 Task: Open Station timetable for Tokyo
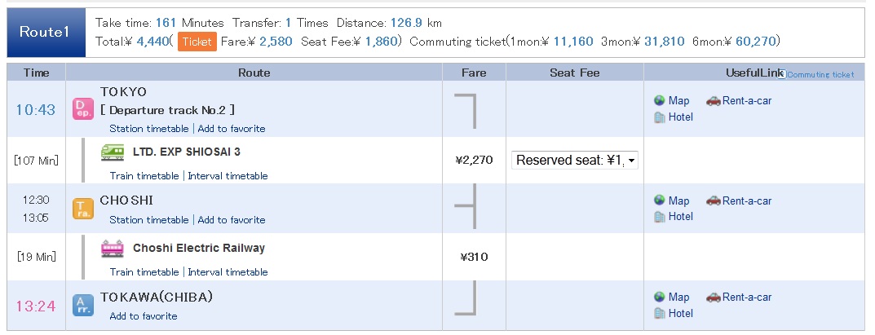click(x=149, y=129)
